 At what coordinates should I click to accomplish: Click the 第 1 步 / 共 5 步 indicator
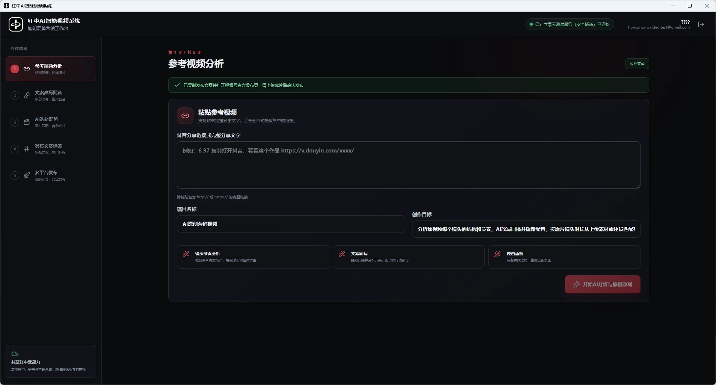184,52
